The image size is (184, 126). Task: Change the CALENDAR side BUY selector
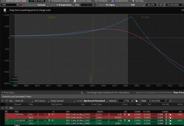point(34,120)
